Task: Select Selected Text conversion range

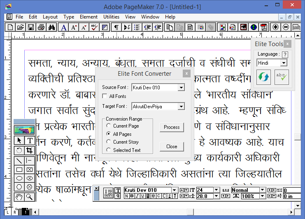Action: (109, 150)
